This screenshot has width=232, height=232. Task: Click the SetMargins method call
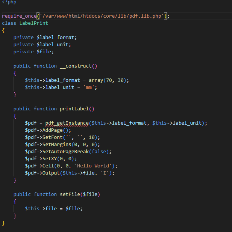click(x=57, y=145)
